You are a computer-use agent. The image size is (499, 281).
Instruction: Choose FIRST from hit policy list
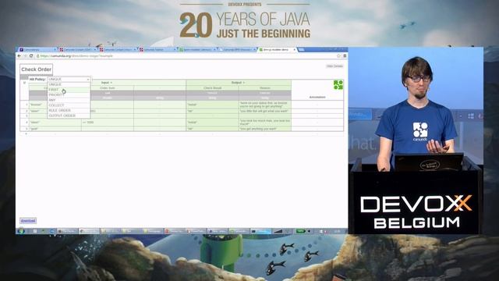69,90
